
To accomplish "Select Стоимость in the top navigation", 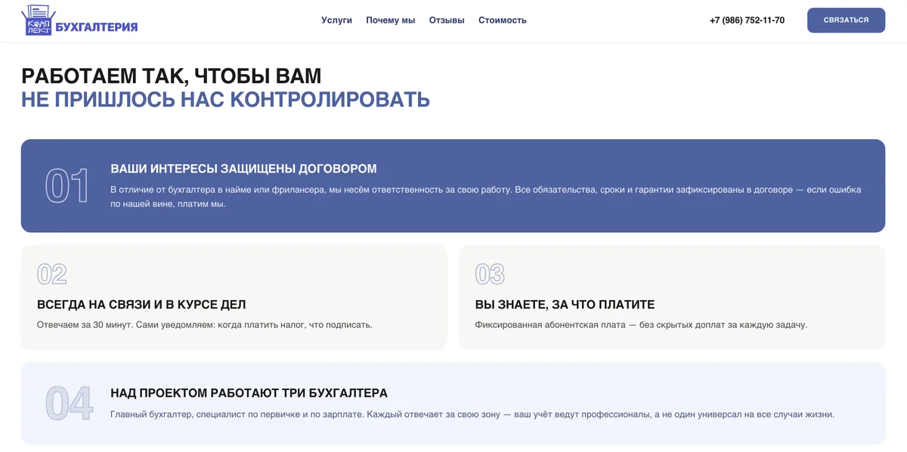I will 503,20.
